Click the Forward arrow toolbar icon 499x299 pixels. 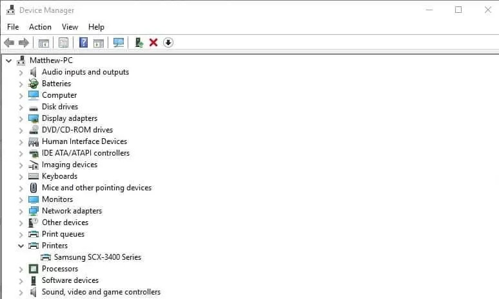click(24, 42)
